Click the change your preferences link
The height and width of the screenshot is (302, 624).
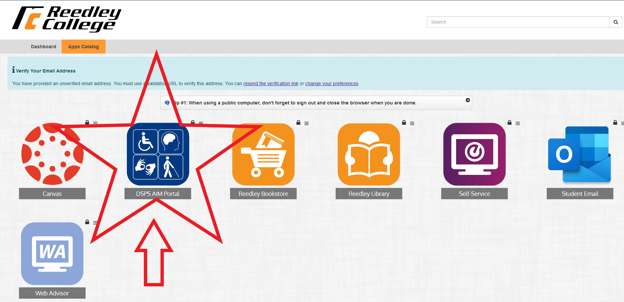coord(332,83)
